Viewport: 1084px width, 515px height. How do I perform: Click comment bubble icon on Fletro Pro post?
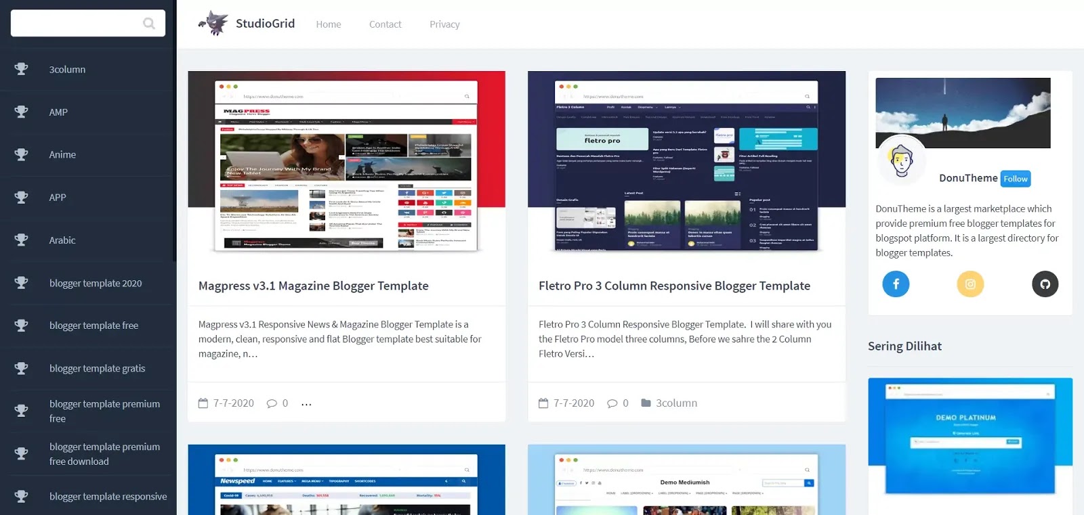(612, 403)
